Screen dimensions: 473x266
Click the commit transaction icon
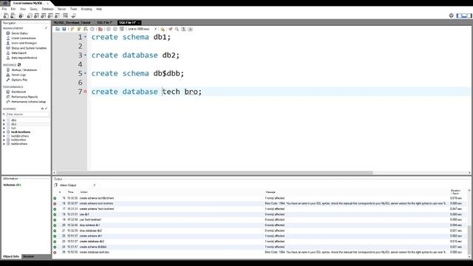[x=109, y=30]
